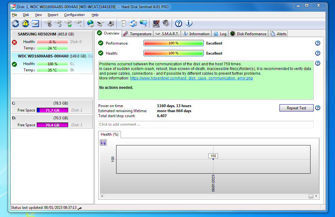
Task: Switch to the Alerts tab
Action: click(278, 34)
